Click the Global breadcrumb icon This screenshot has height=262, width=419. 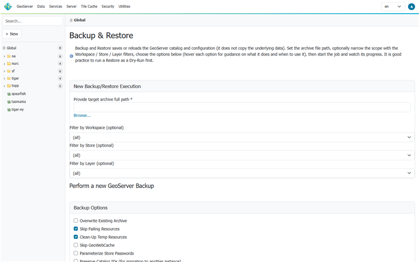pyautogui.click(x=71, y=20)
